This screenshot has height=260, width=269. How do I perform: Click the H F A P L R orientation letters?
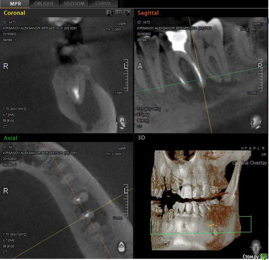[253, 148]
